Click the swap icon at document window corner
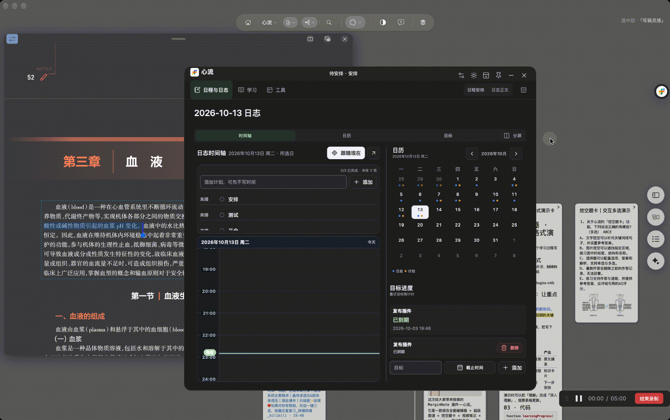The height and width of the screenshot is (420, 670). (x=12, y=39)
